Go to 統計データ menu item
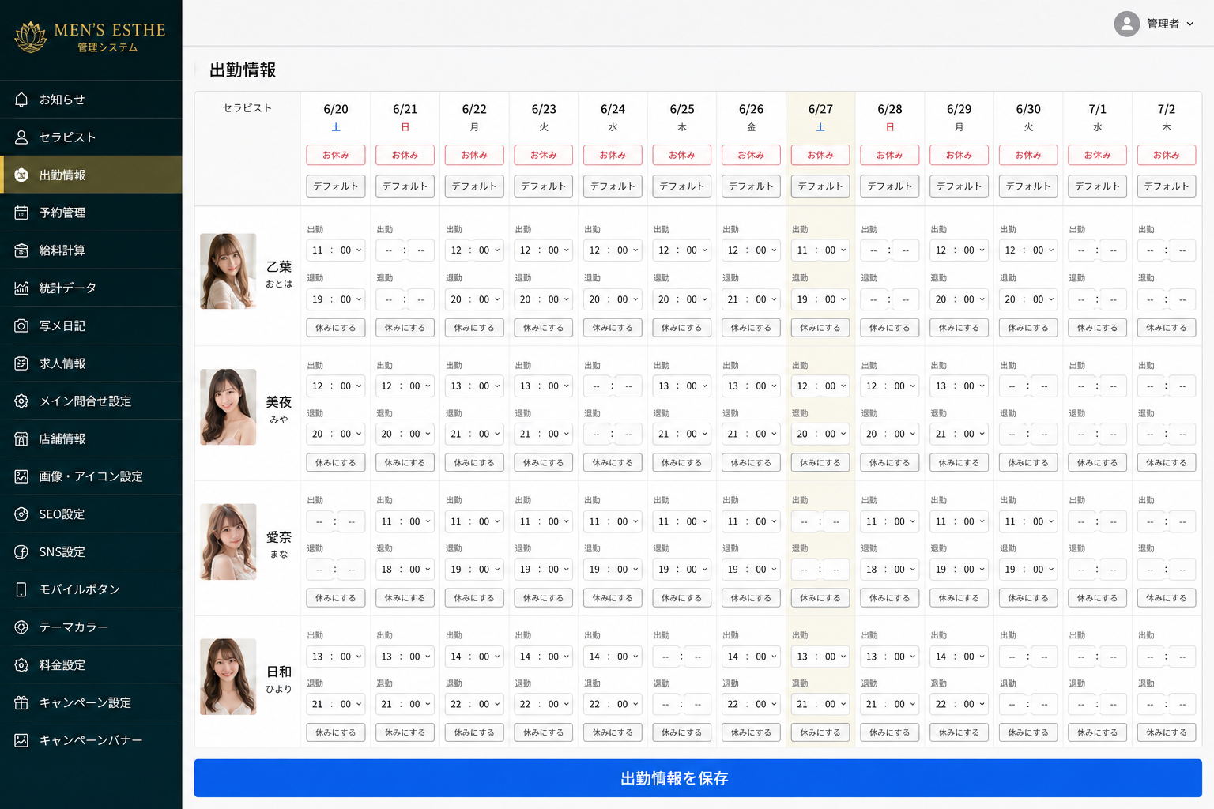This screenshot has width=1214, height=809. [91, 288]
